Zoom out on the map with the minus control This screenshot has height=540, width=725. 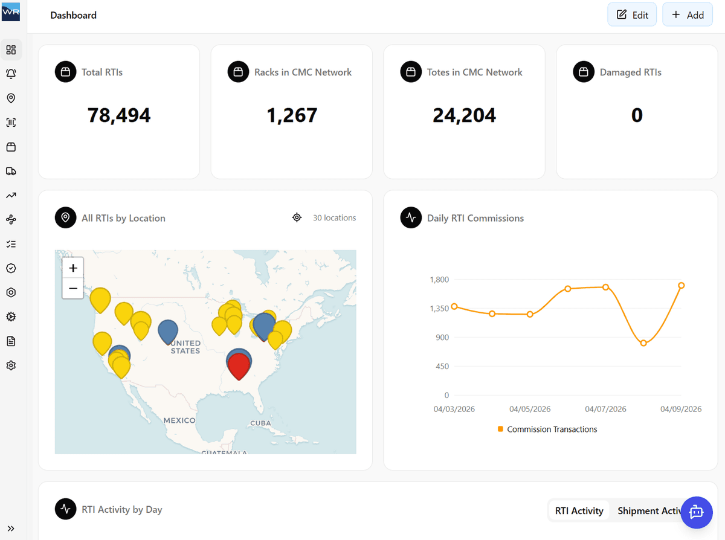pos(72,288)
